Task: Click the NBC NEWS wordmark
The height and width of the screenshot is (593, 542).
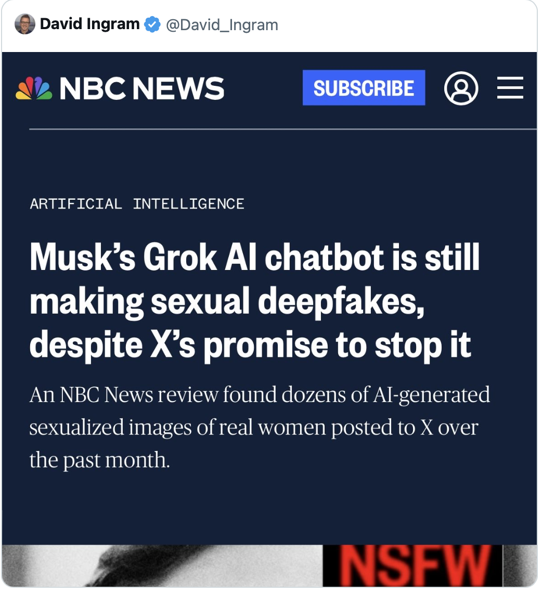Action: (141, 88)
